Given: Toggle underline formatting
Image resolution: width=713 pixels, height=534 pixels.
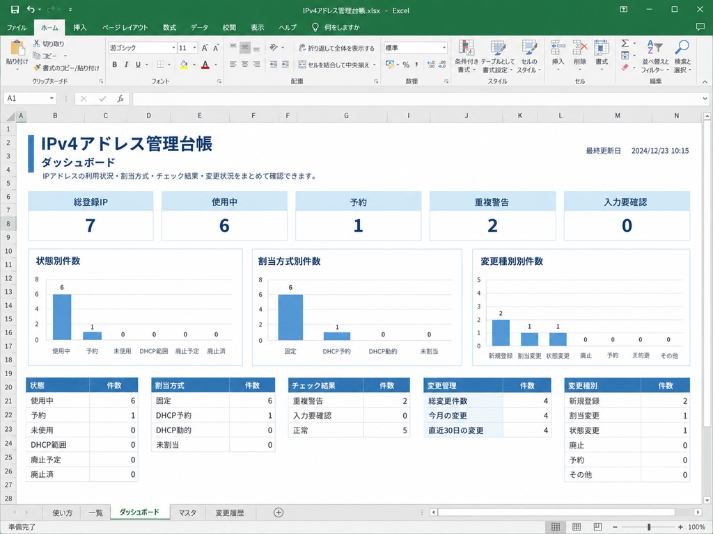Looking at the screenshot, I should [x=139, y=65].
